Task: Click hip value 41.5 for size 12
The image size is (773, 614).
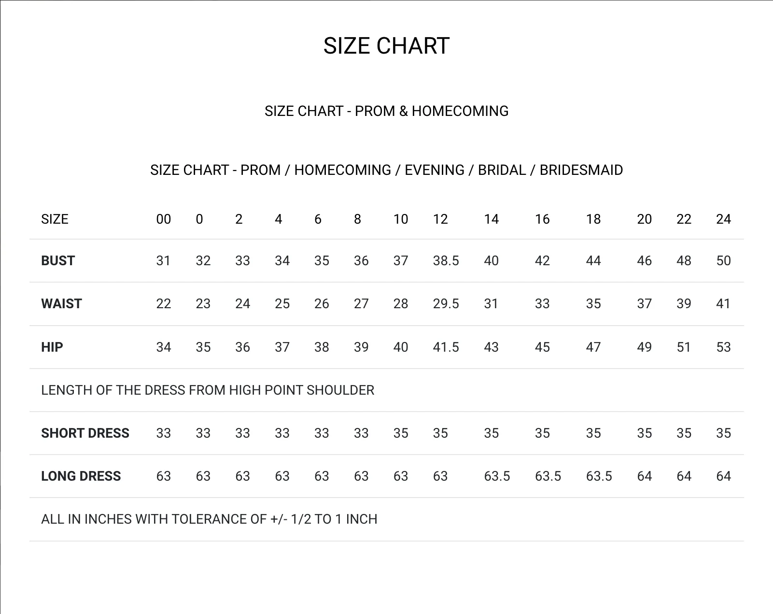Action: pyautogui.click(x=446, y=347)
